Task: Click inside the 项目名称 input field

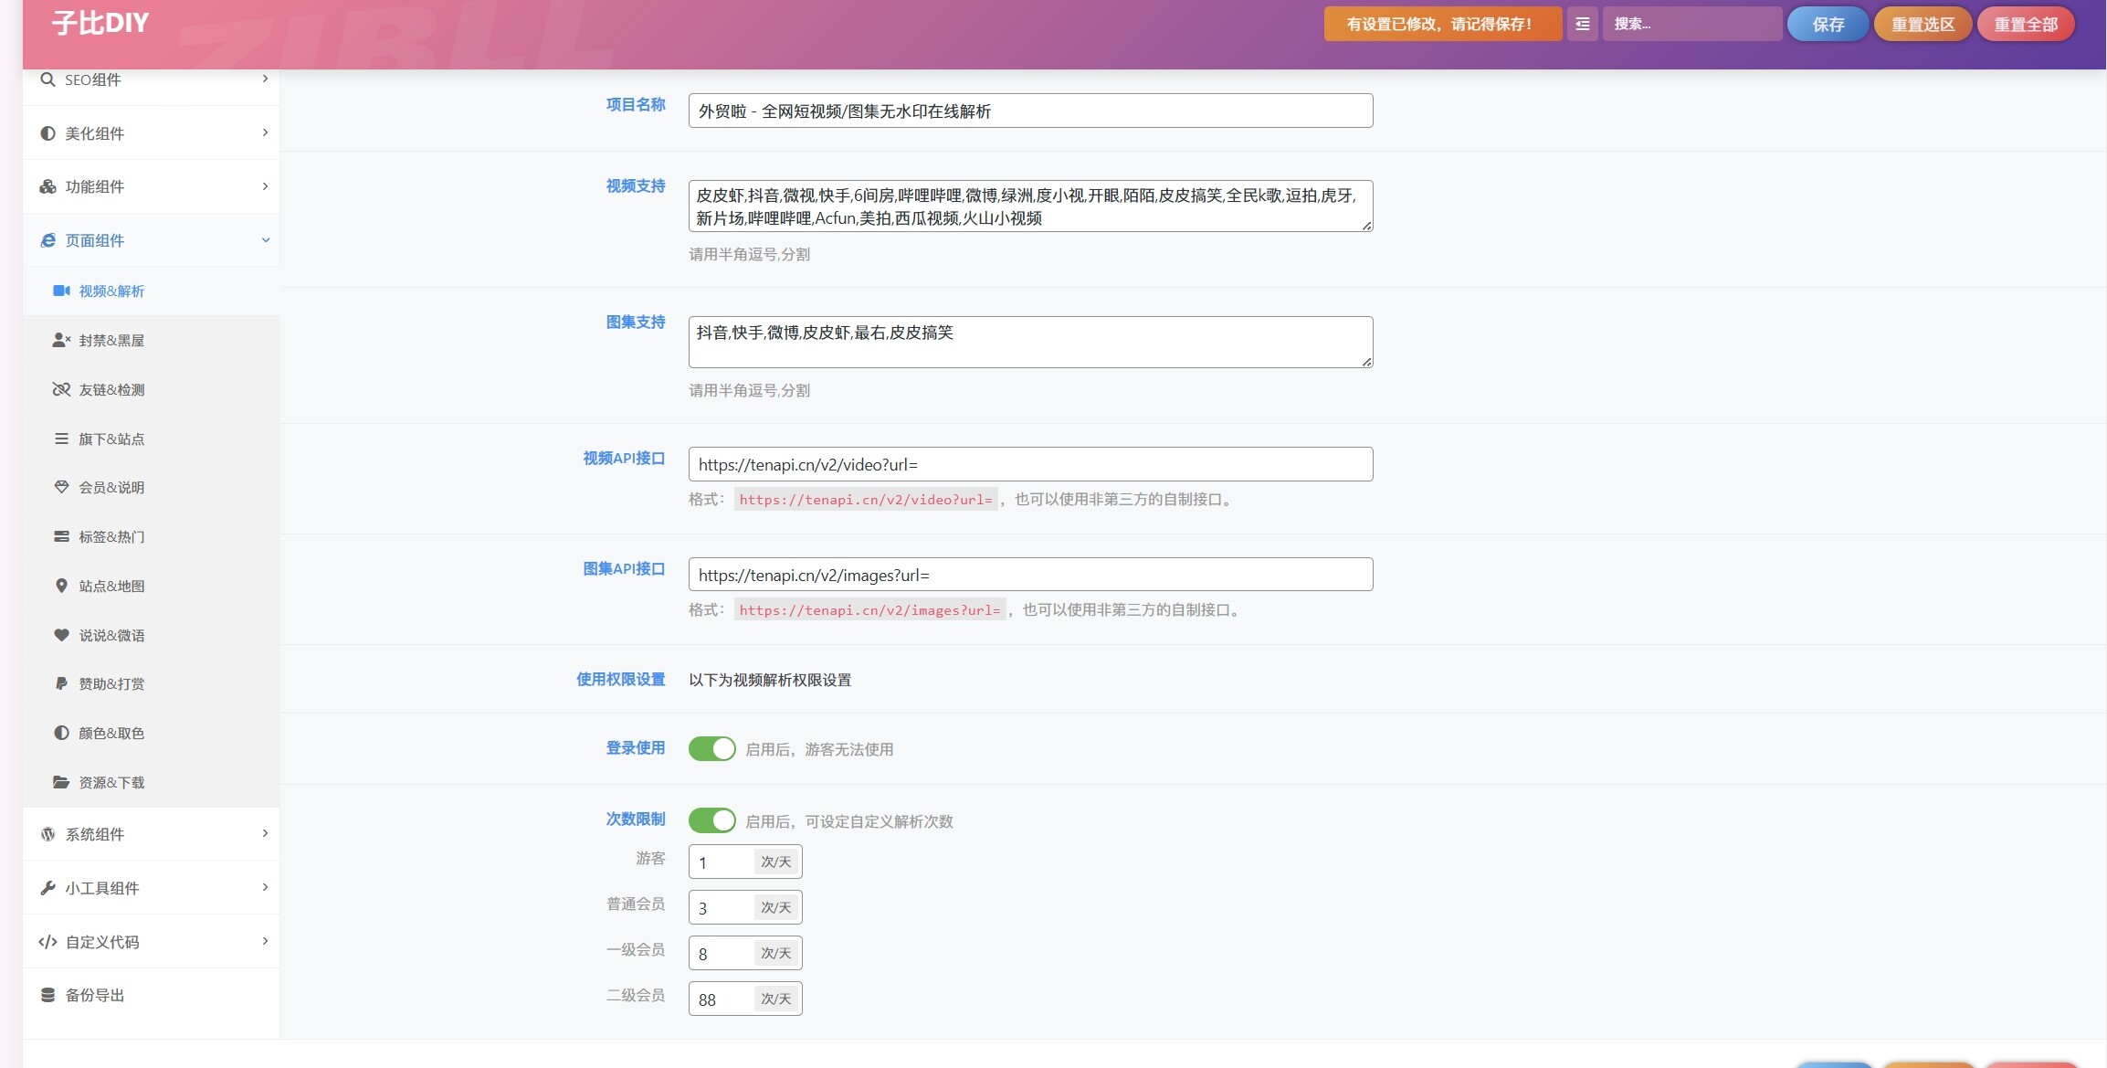Action: 1029,110
